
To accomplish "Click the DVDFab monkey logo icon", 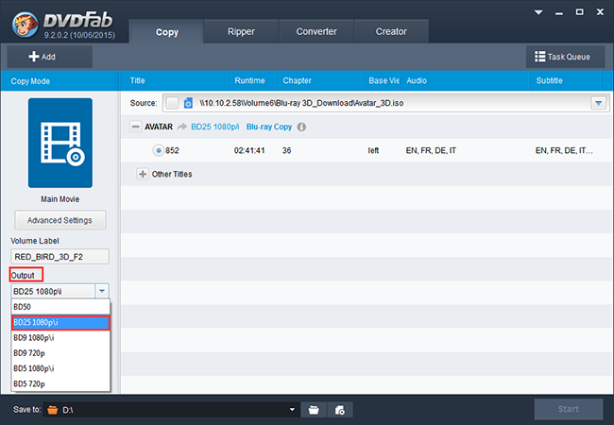I will [25, 25].
